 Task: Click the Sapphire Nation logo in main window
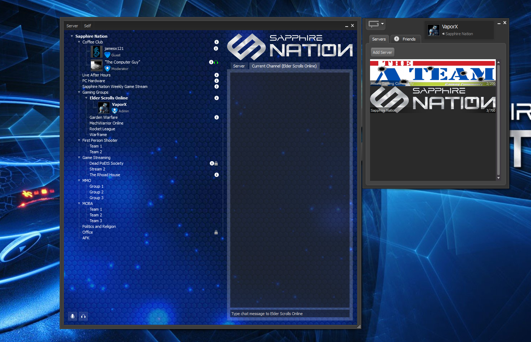pos(290,47)
